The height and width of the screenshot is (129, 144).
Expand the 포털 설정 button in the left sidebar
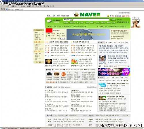coord(39,62)
